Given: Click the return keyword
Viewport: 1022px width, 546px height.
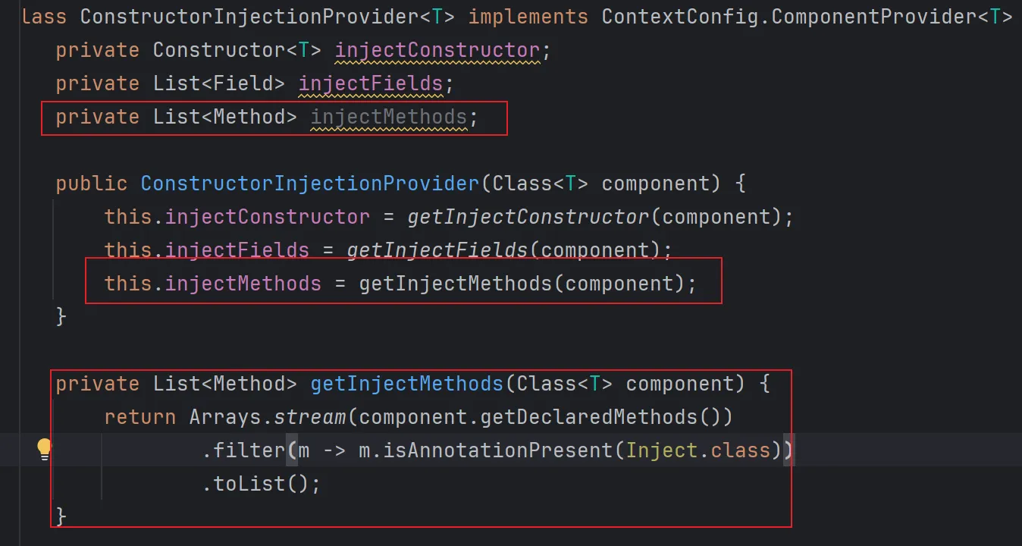Looking at the screenshot, I should point(140,417).
